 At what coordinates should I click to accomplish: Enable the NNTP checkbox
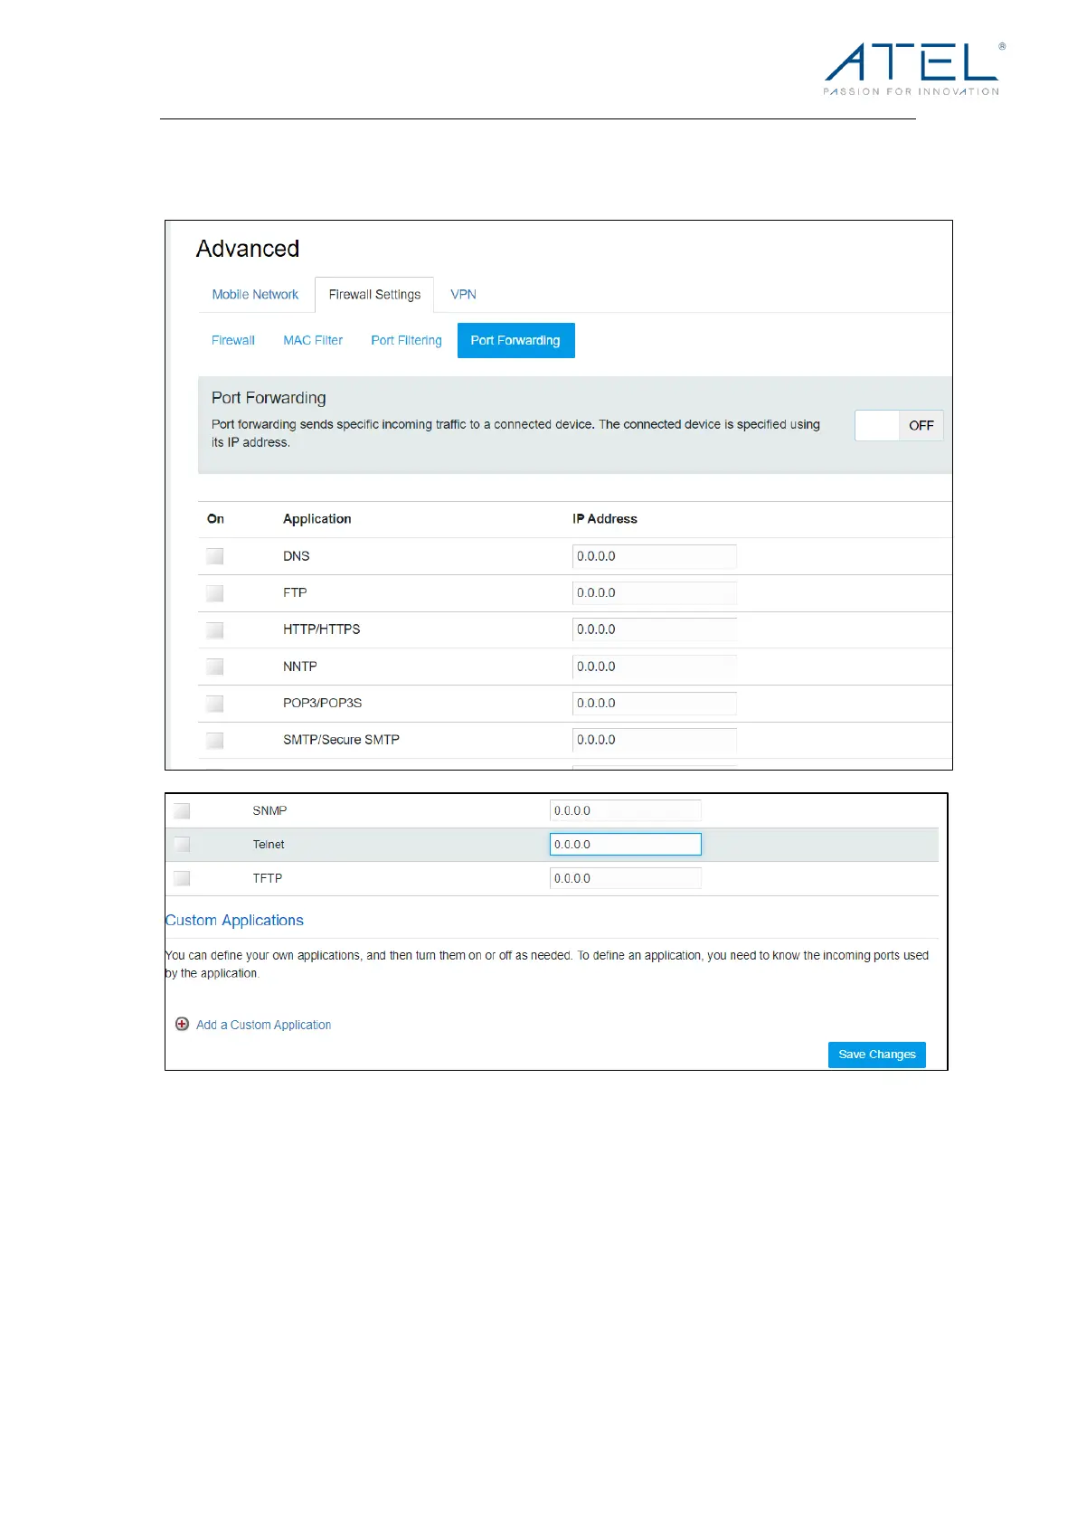[x=214, y=667]
